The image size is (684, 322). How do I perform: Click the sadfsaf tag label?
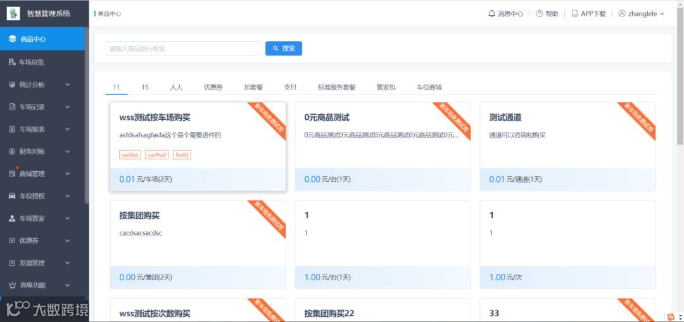[157, 155]
